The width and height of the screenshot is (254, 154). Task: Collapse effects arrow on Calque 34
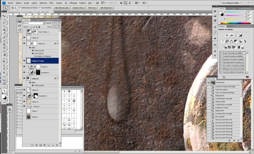pyautogui.click(x=58, y=43)
